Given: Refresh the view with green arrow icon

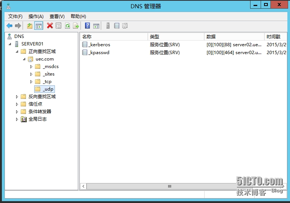Looking at the screenshot, I should 67,26.
